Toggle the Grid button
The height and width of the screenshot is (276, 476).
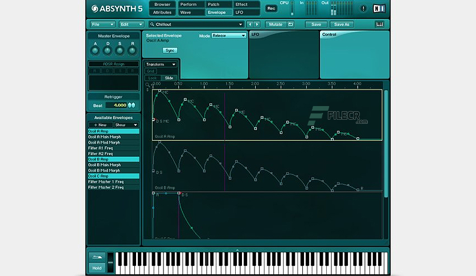[150, 71]
